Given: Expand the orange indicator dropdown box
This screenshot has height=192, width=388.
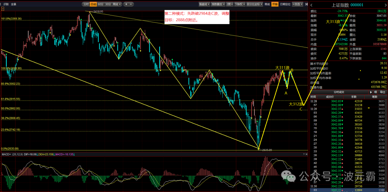Looking at the screenshot, I should point(3,9).
